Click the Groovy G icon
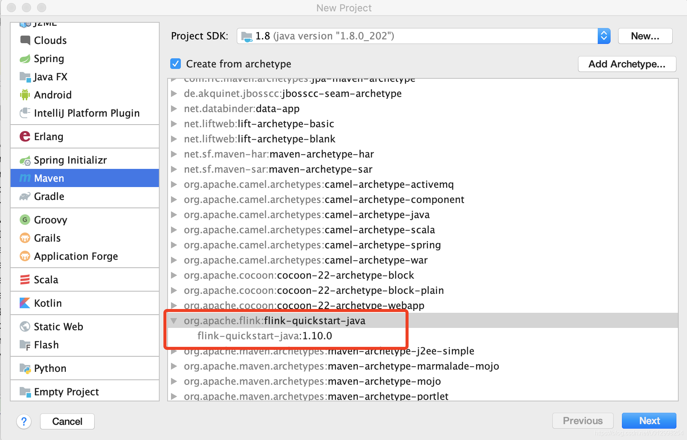The width and height of the screenshot is (687, 440). [25, 220]
